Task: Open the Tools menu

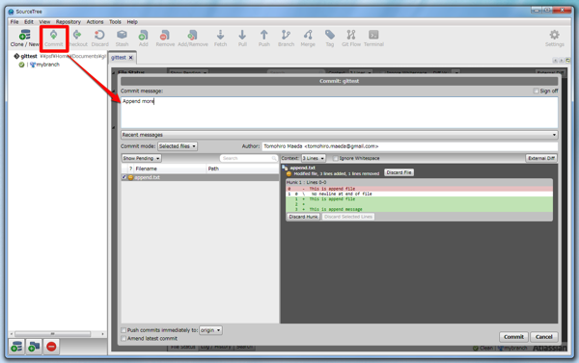Action: (115, 22)
